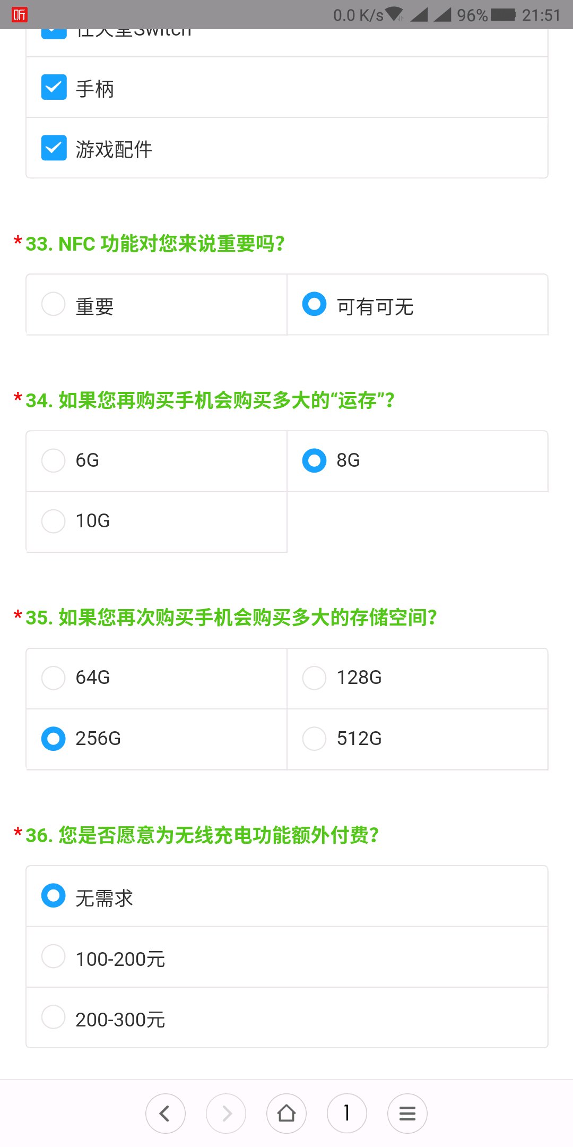Uncheck the 游戏配件 checkbox

pyautogui.click(x=54, y=148)
